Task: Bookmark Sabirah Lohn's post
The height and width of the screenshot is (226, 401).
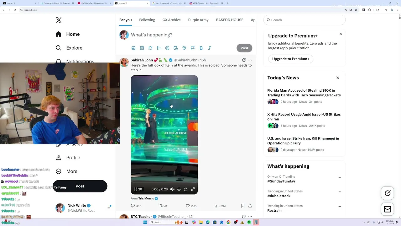Action: tap(243, 206)
